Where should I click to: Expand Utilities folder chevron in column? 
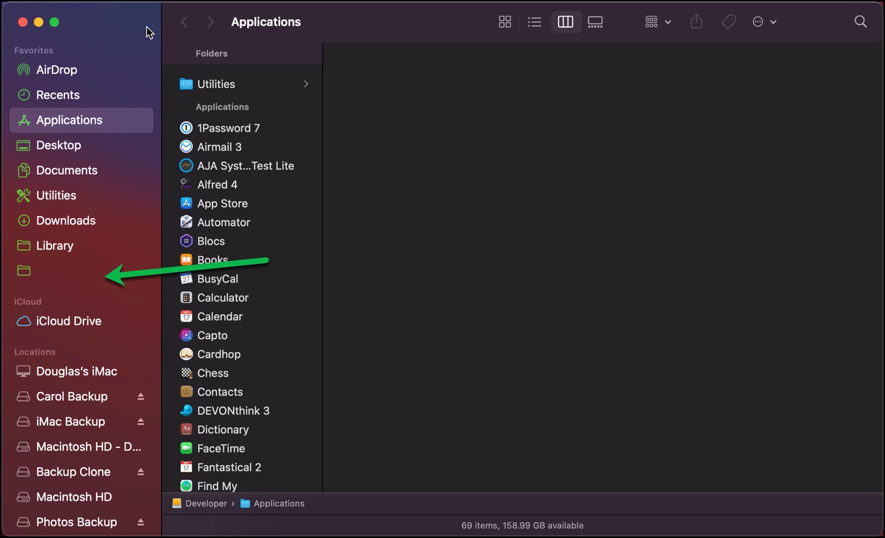[306, 84]
